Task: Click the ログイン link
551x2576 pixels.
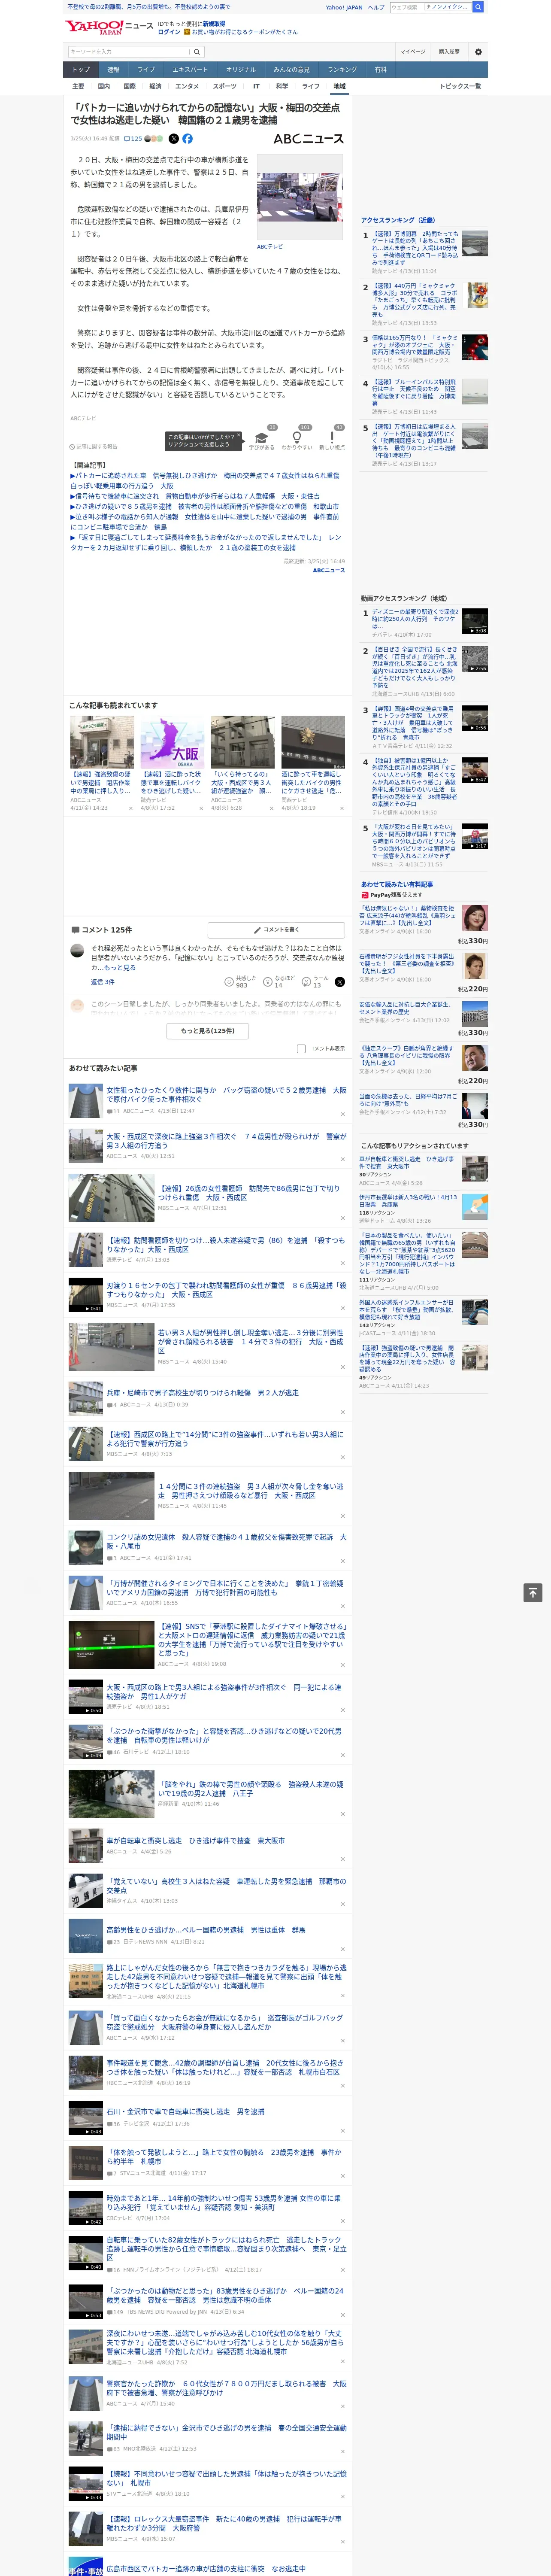Action: pyautogui.click(x=169, y=32)
